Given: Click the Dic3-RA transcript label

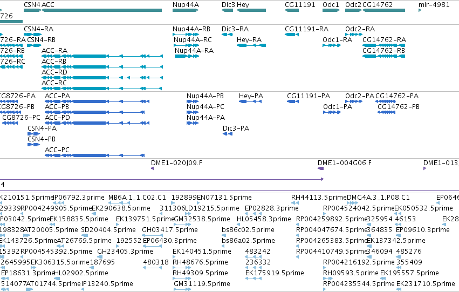Looking at the screenshot, I should 235,29.
